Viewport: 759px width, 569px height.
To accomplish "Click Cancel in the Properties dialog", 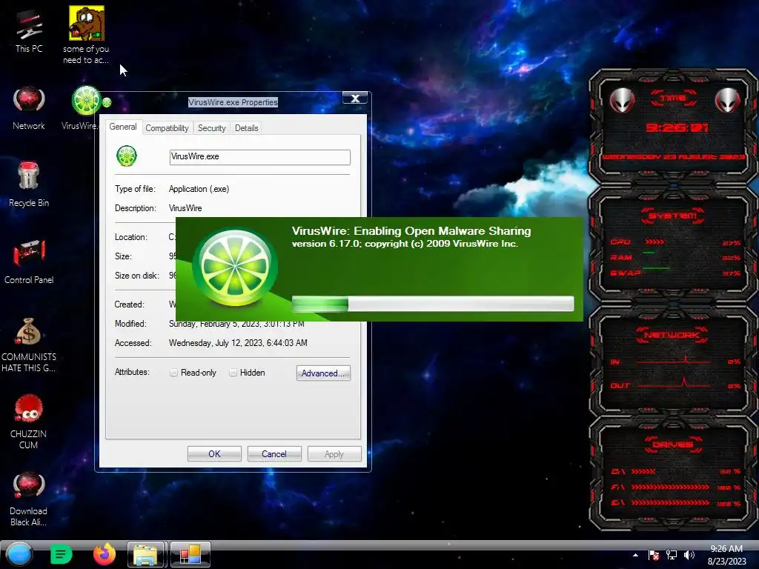I will pos(274,454).
